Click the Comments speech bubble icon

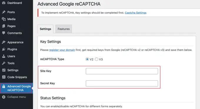point(4,33)
